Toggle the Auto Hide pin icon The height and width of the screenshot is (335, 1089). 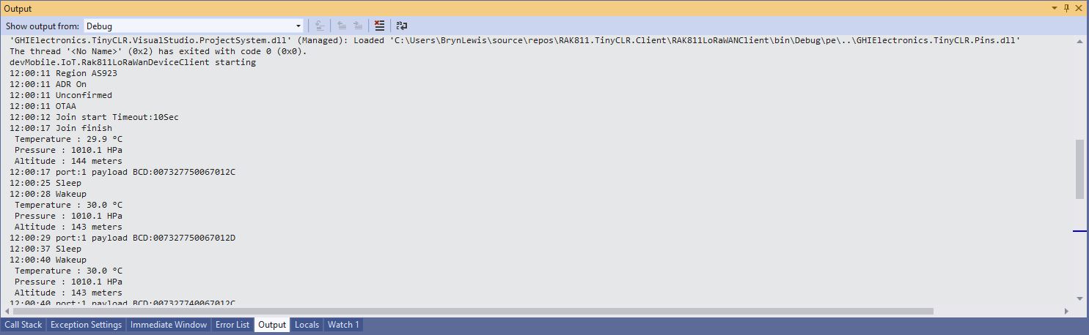coord(1066,8)
